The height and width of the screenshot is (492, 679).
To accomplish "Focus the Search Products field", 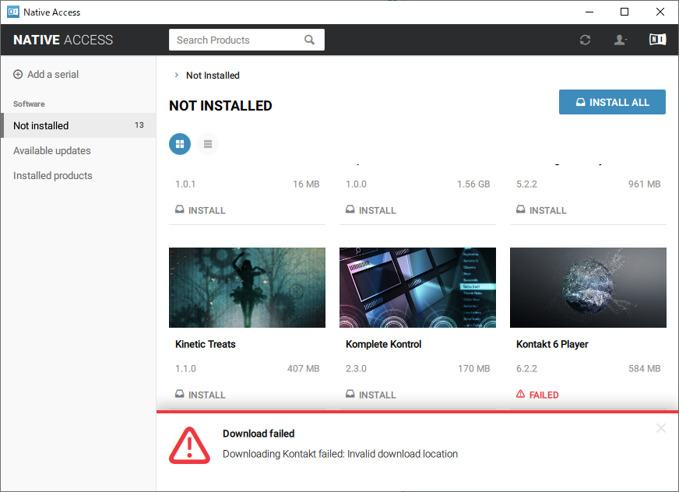I will point(246,40).
